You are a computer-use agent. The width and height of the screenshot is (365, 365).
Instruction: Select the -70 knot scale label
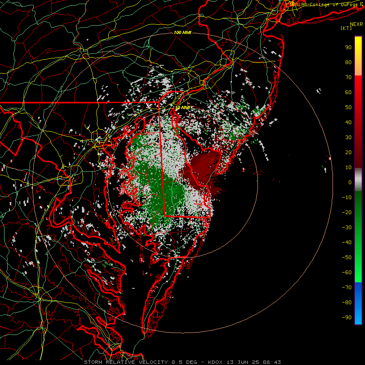347,288
